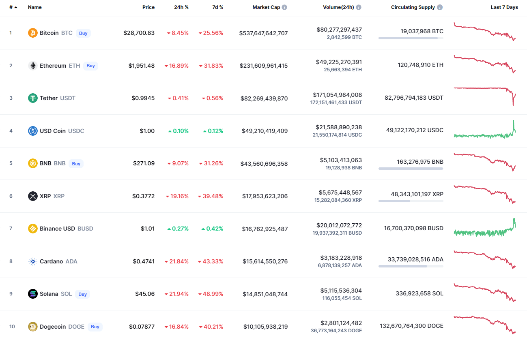This screenshot has width=527, height=340.
Task: Click the Bitcoin coin logo icon
Action: (x=33, y=33)
